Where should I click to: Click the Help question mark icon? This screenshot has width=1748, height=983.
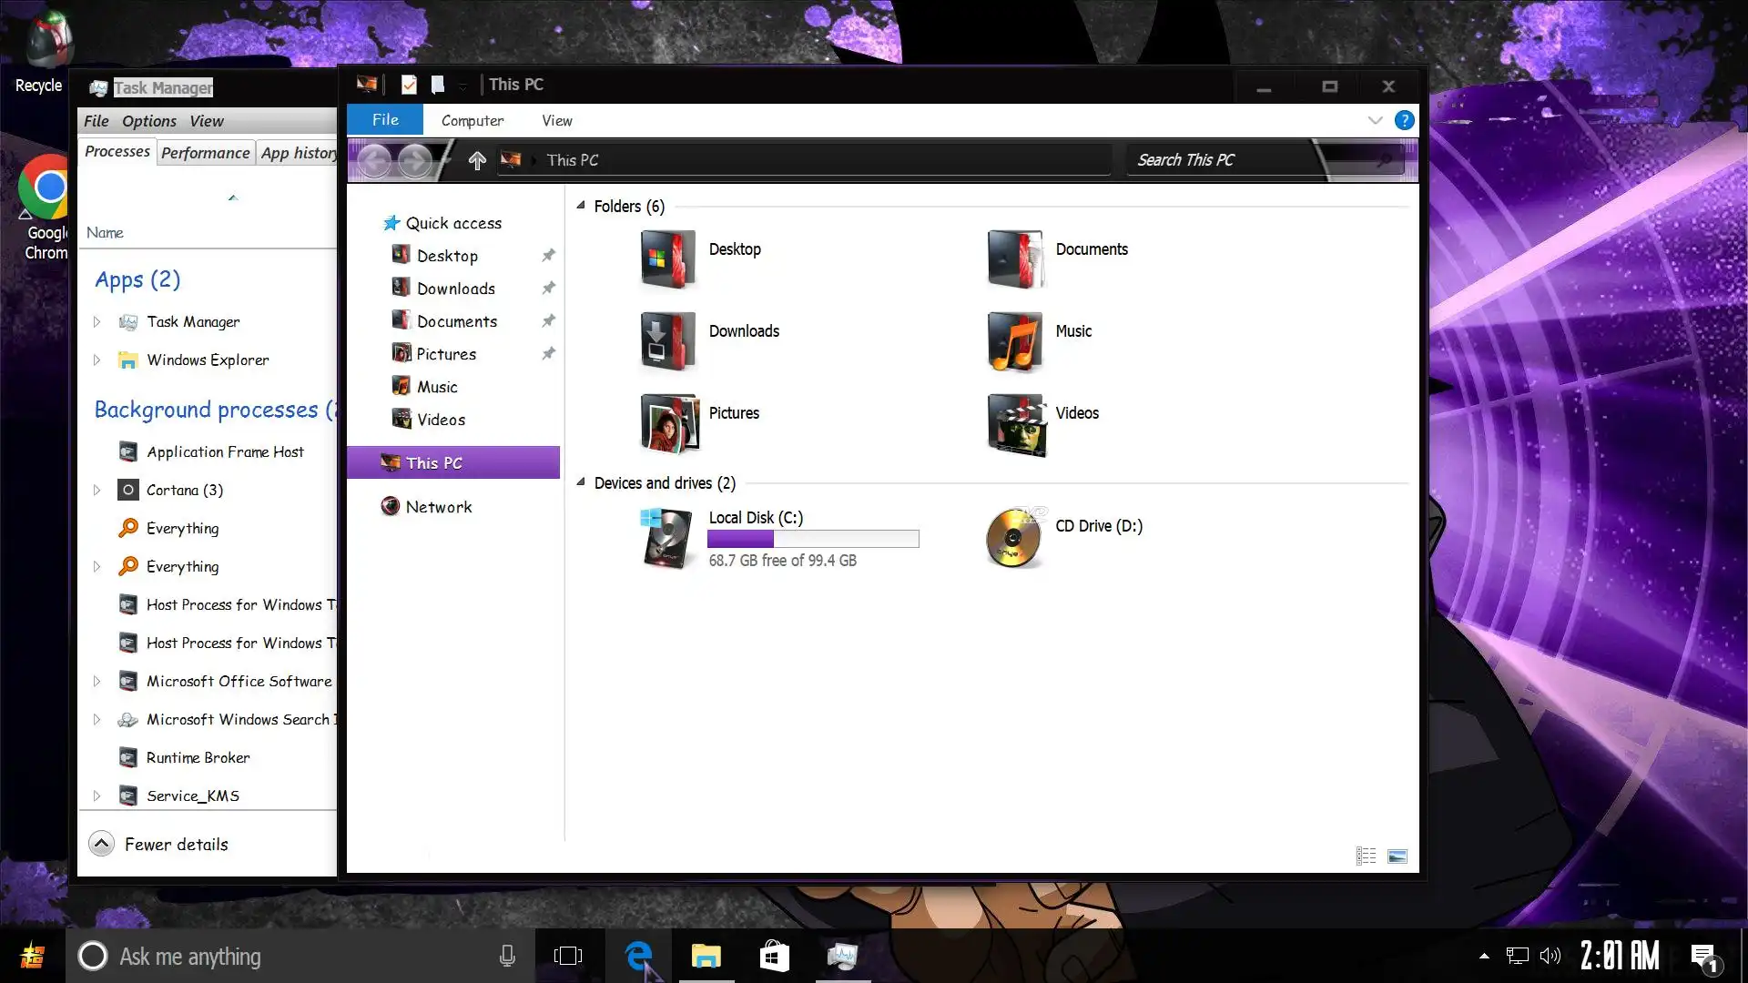click(1404, 120)
